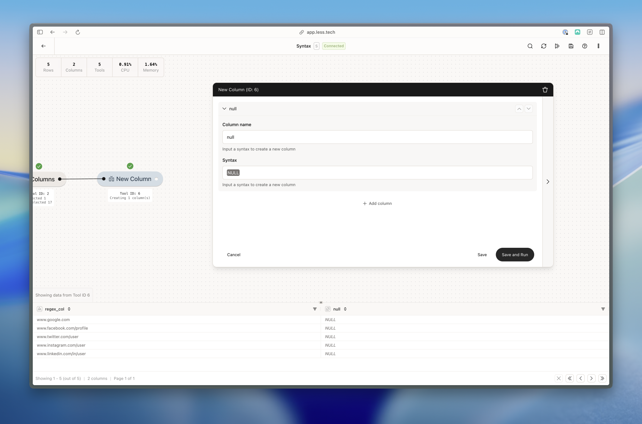Jump to first page of results
The width and height of the screenshot is (642, 424).
point(570,378)
